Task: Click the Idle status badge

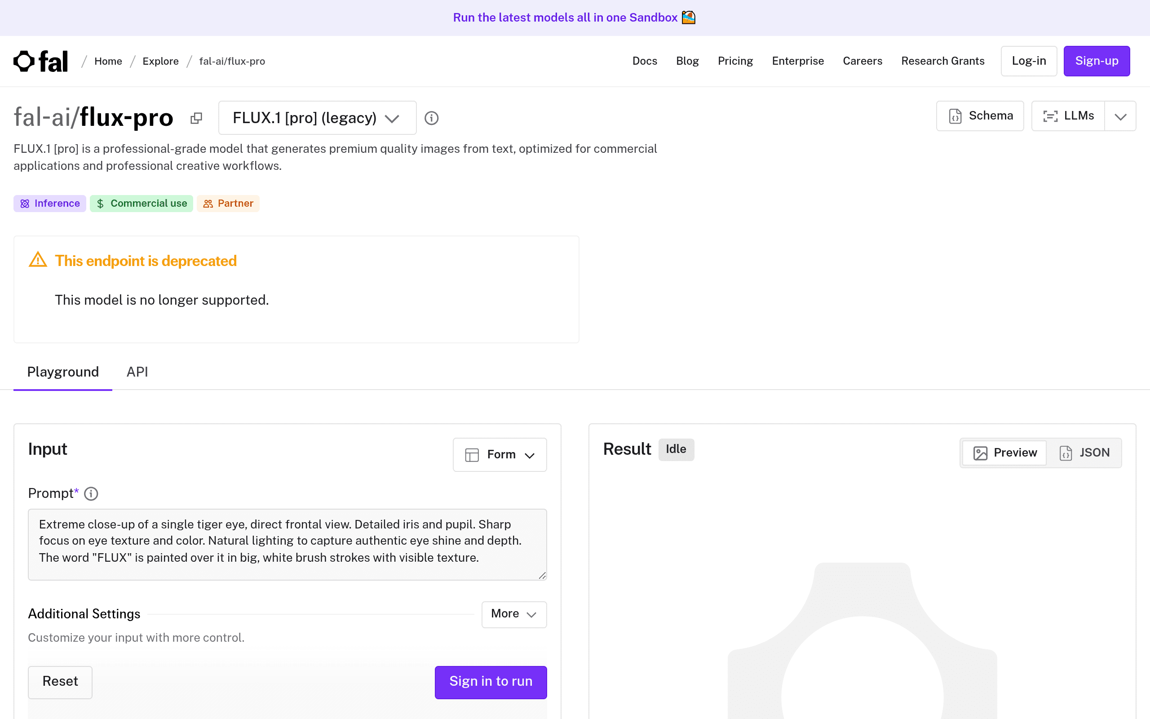Action: pyautogui.click(x=676, y=449)
